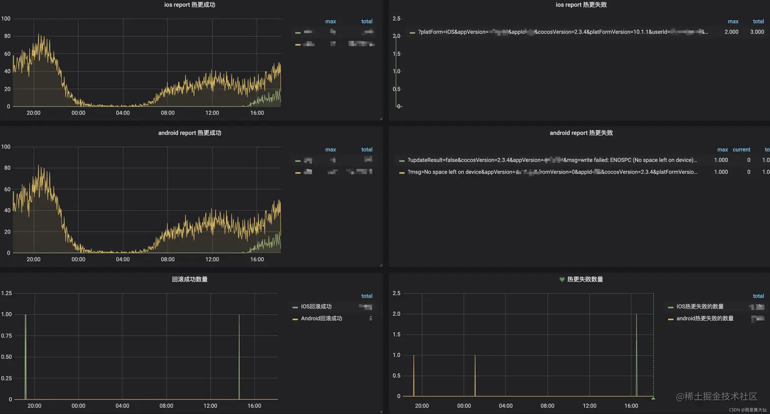Toggle the IOS热更失败的数量 series in legend
The image size is (770, 414).
pos(700,307)
